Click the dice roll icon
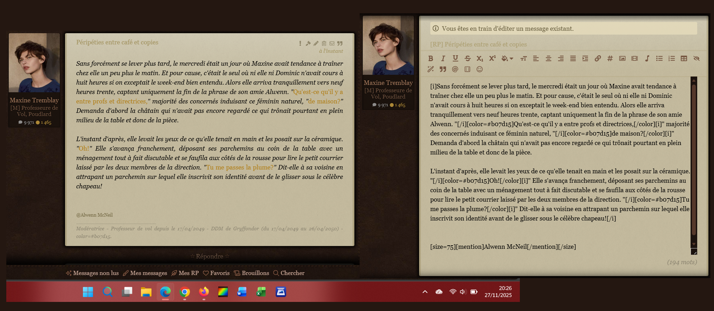This screenshot has width=714, height=311. point(467,69)
